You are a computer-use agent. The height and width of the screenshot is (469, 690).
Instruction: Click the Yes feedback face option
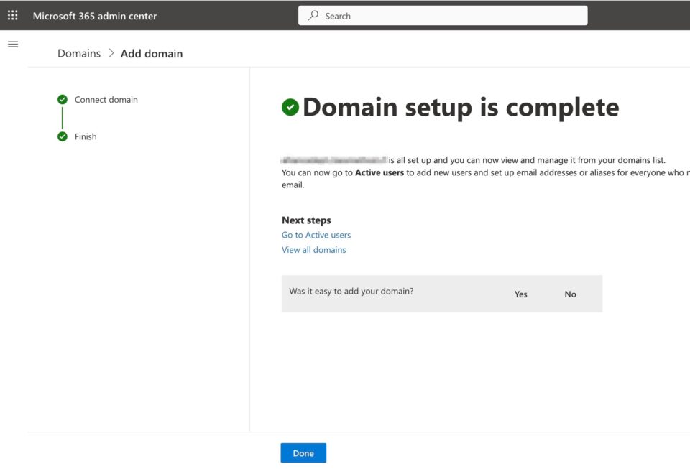tap(520, 294)
